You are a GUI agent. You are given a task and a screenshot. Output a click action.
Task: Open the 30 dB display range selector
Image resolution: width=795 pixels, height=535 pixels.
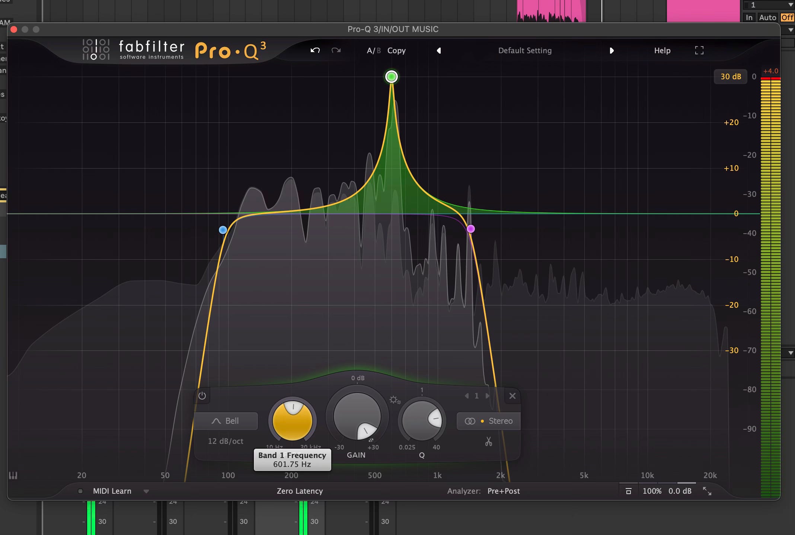(x=731, y=77)
